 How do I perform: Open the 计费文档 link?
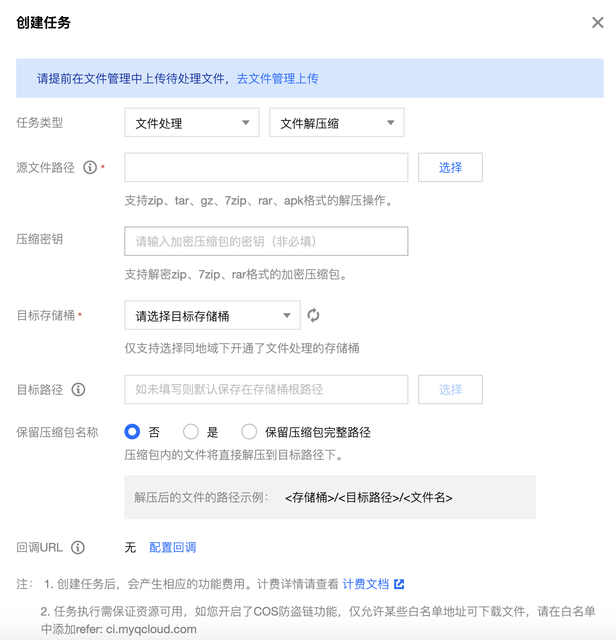(366, 584)
